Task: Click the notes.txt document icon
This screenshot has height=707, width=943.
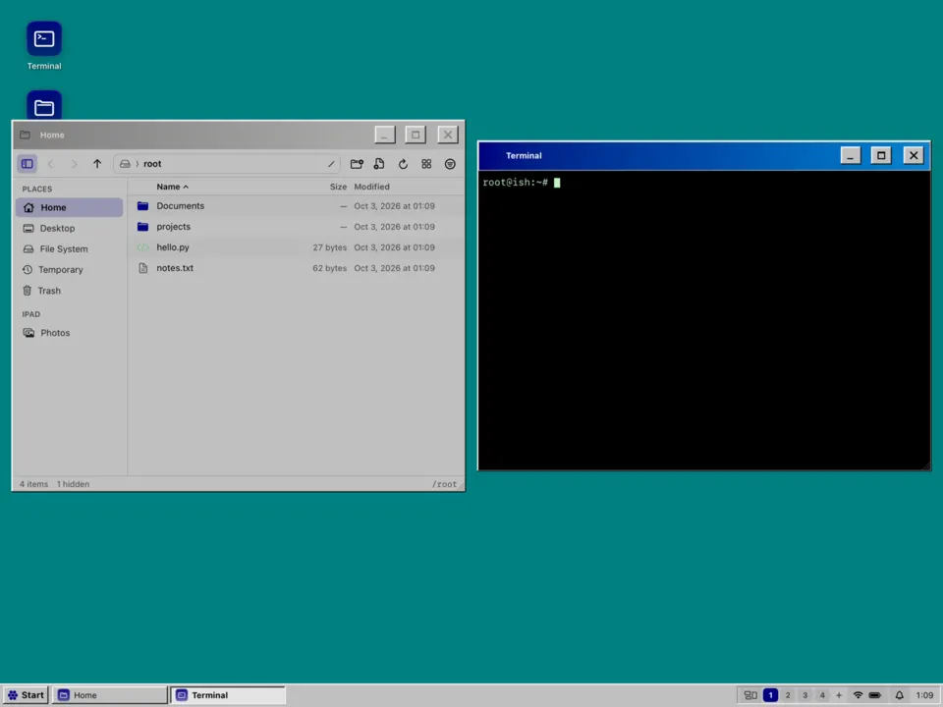Action: [142, 268]
